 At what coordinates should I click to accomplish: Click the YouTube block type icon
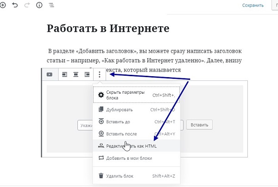pos(50,74)
